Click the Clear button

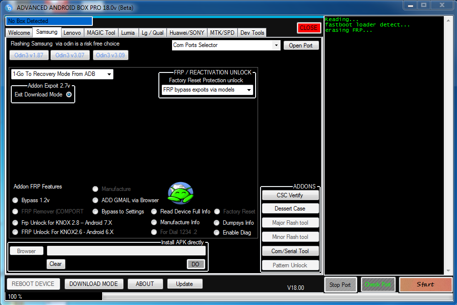click(x=56, y=264)
